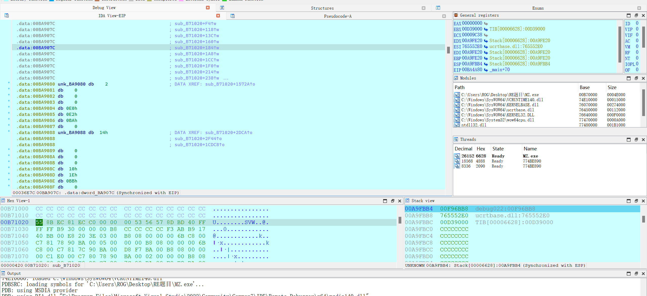Click the Output panel icon
This screenshot has height=296, width=647.
tap(3, 273)
